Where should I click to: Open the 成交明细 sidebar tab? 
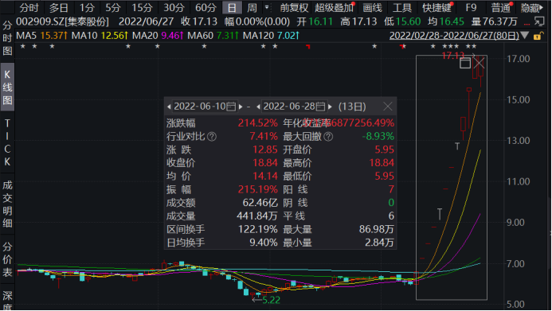click(7, 204)
